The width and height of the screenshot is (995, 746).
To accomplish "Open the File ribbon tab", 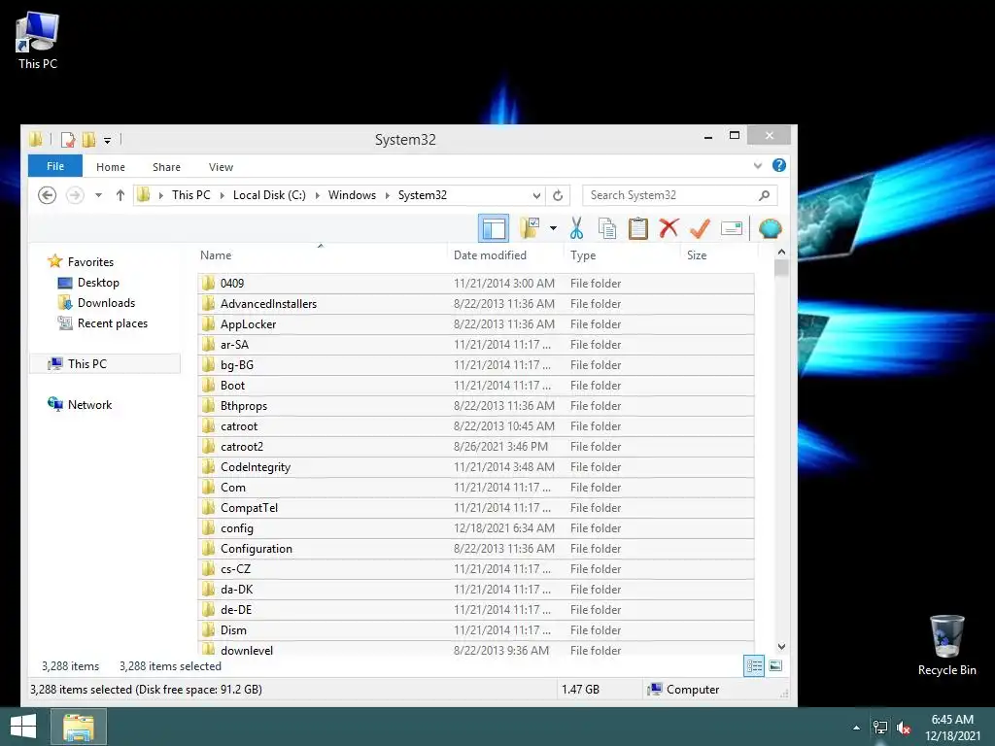I will pos(55,166).
